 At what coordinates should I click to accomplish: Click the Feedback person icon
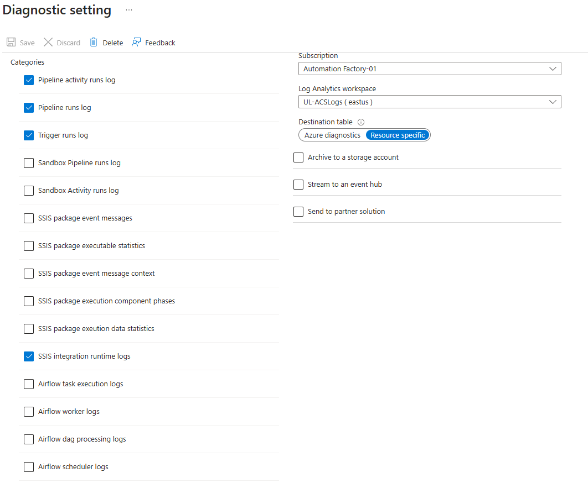(136, 42)
